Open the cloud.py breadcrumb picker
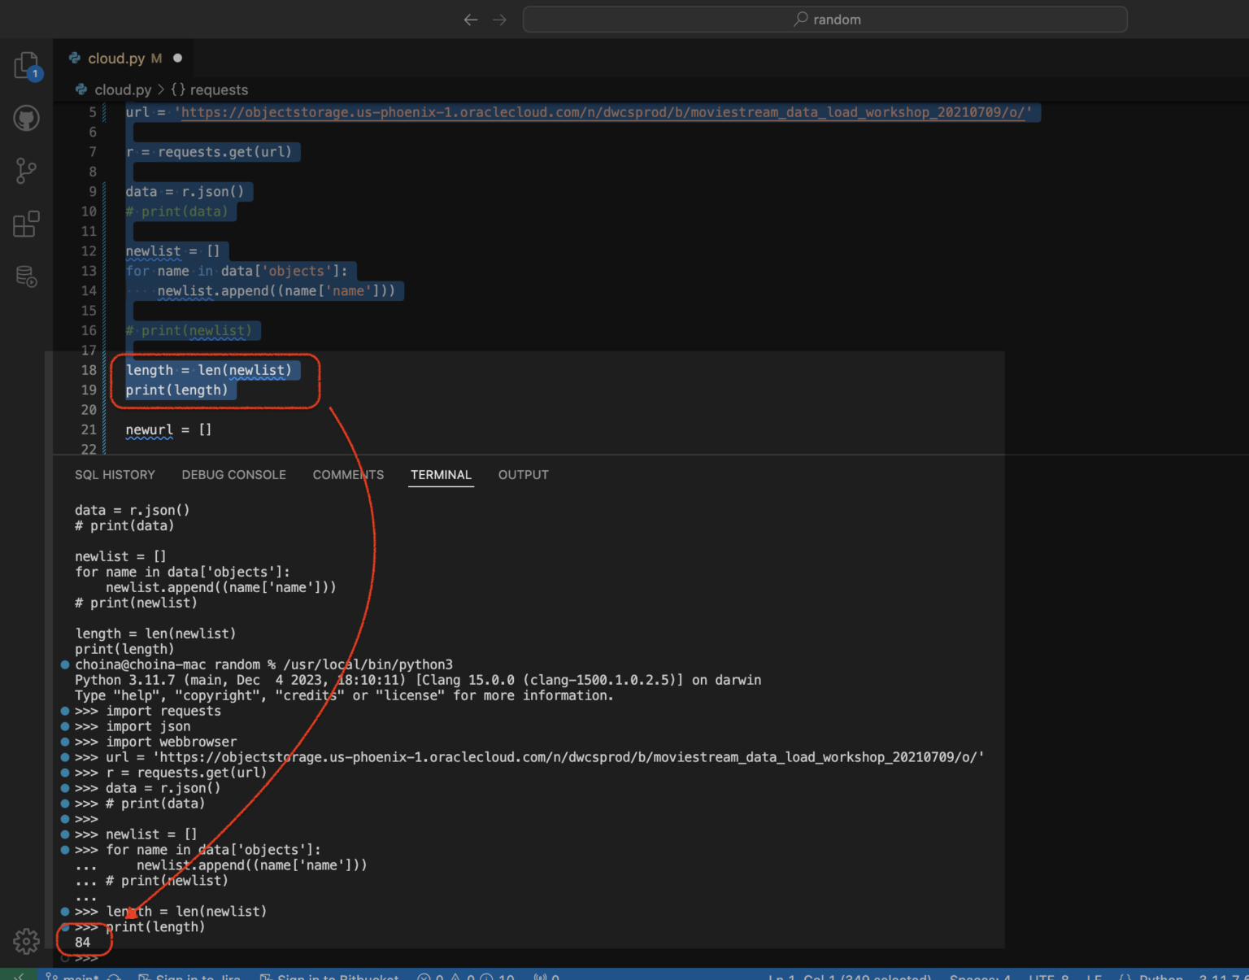The image size is (1249, 980). click(x=123, y=89)
